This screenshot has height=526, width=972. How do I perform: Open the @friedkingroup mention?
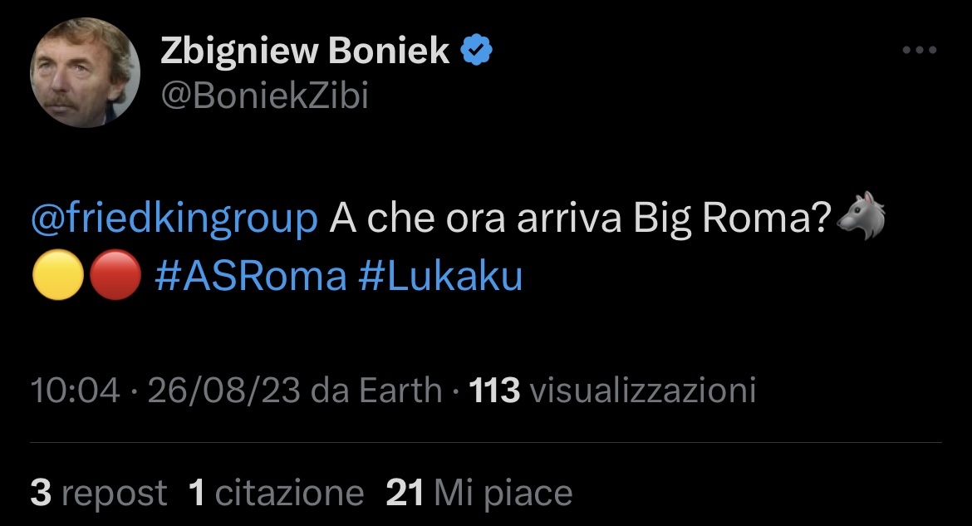[x=174, y=219]
